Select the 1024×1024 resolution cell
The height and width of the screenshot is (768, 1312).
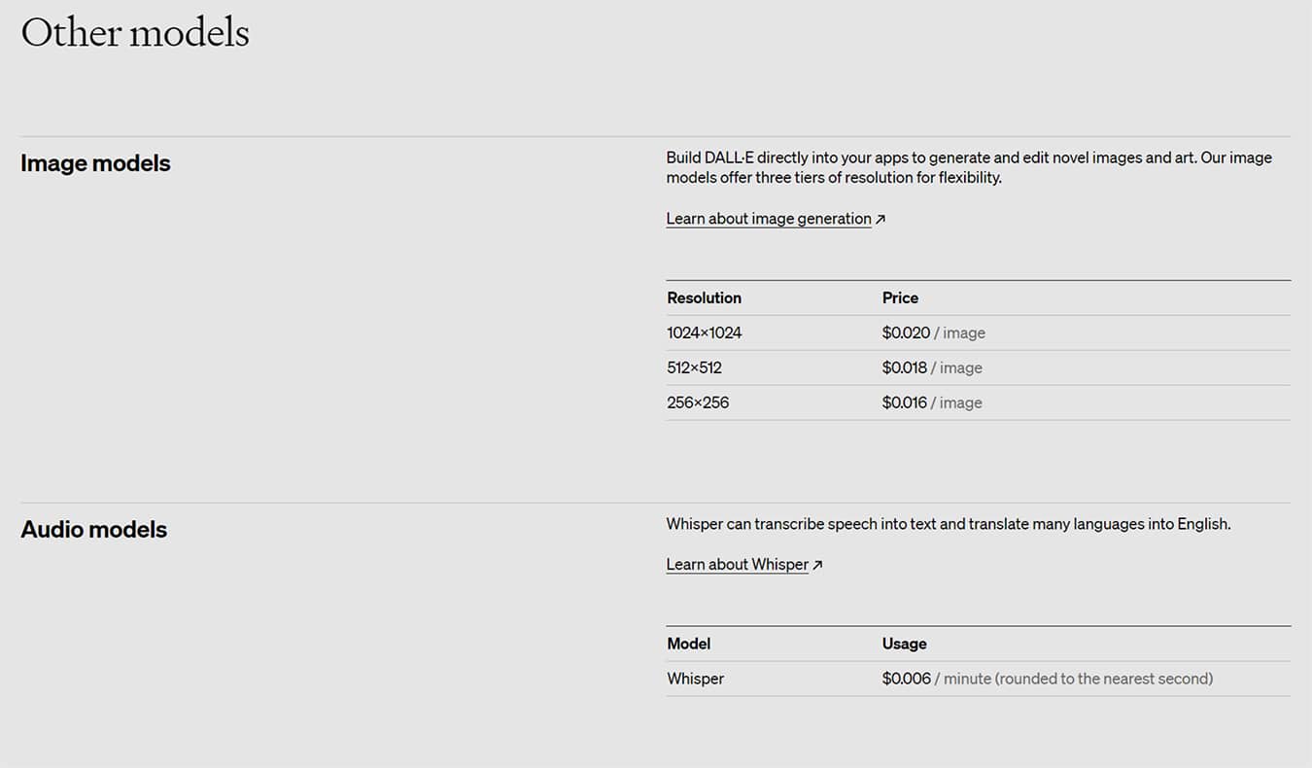pyautogui.click(x=704, y=333)
